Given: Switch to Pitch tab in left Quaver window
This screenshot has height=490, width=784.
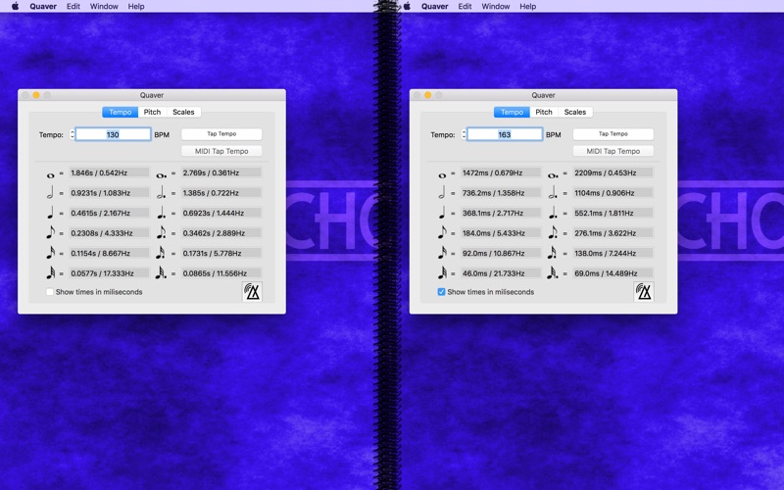Looking at the screenshot, I should coord(152,112).
